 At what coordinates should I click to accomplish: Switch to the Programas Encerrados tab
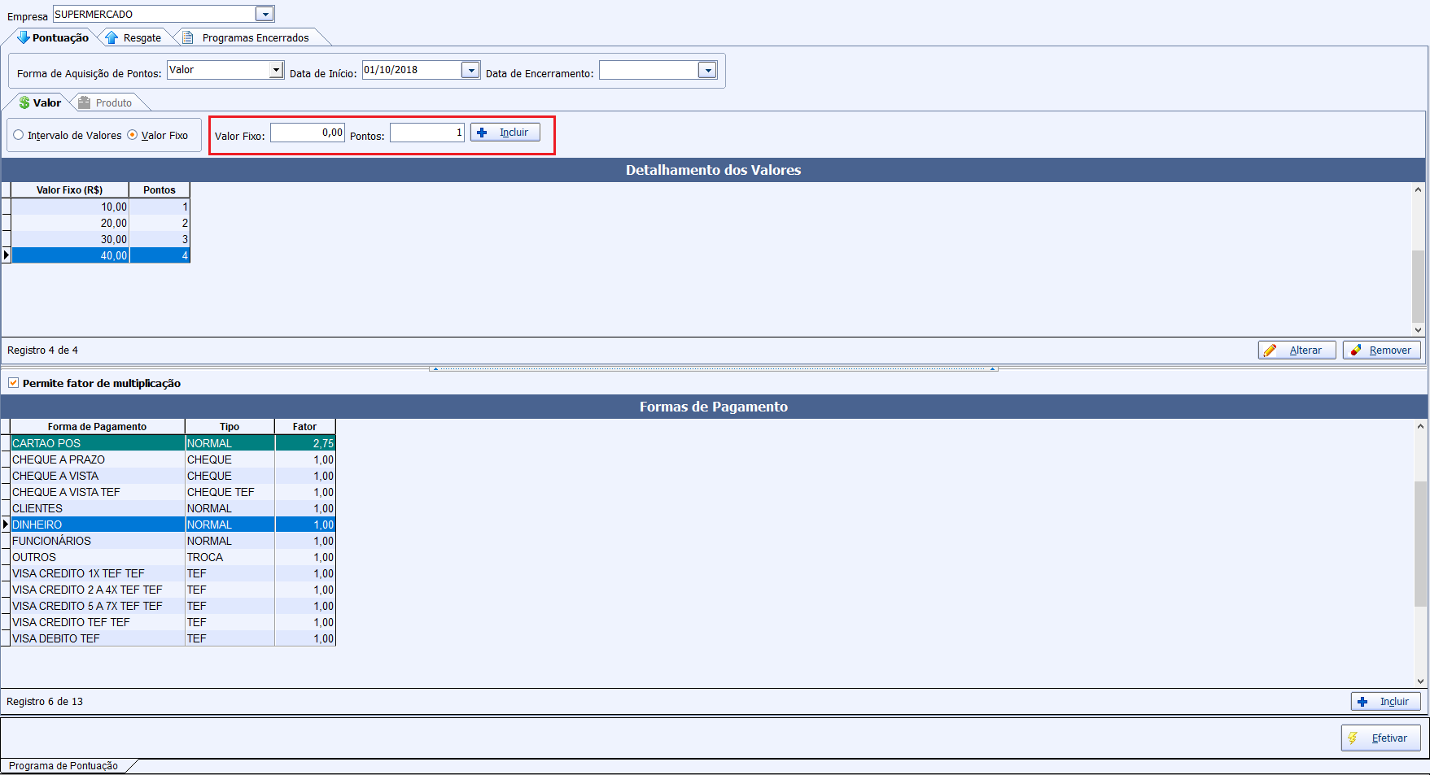tap(255, 37)
